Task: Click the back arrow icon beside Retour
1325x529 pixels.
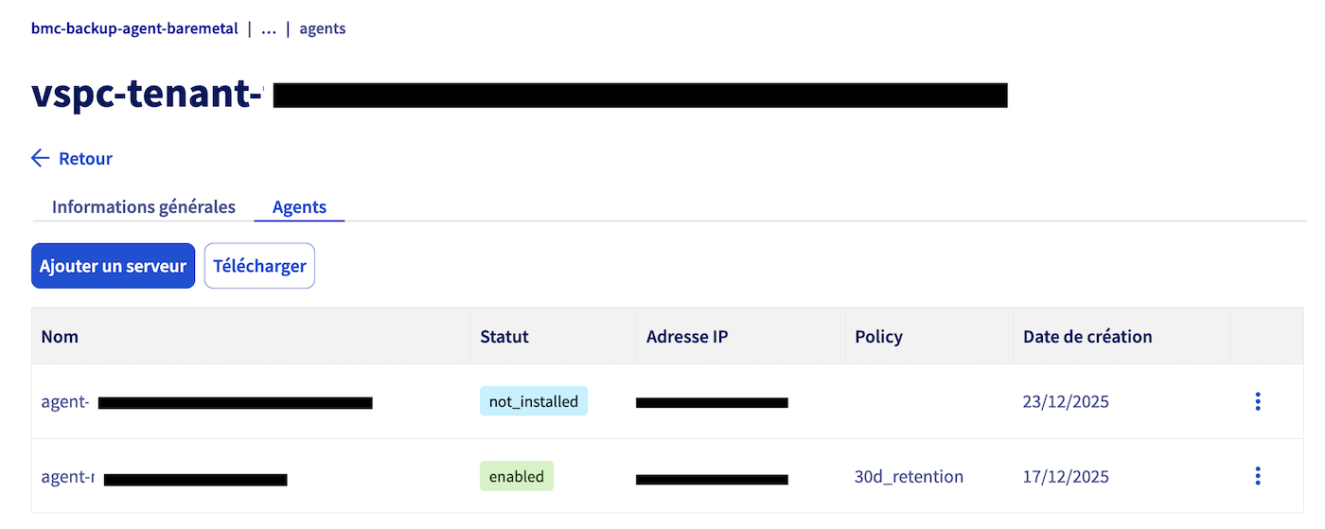Action: tap(40, 158)
